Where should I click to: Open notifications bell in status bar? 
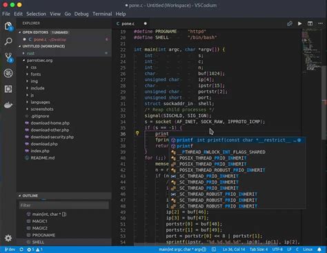(x=319, y=250)
